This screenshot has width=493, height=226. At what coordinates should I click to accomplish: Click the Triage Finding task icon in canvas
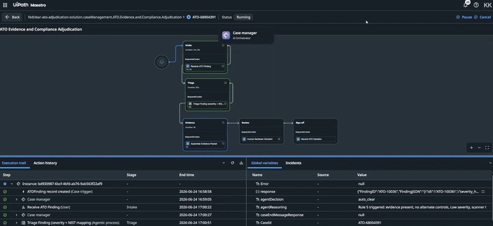190,104
